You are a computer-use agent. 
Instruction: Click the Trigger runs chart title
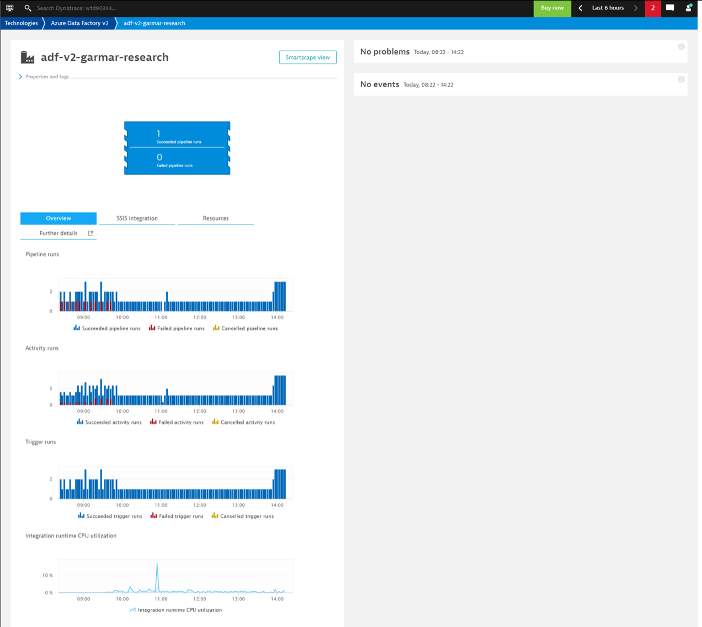point(40,442)
